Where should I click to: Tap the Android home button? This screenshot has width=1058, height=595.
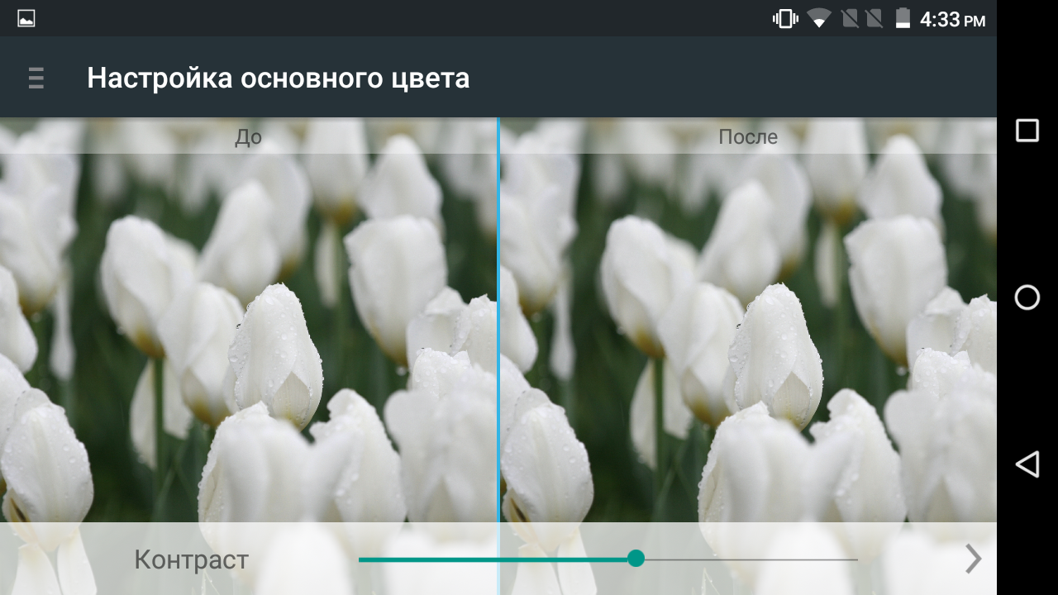coord(1027,297)
